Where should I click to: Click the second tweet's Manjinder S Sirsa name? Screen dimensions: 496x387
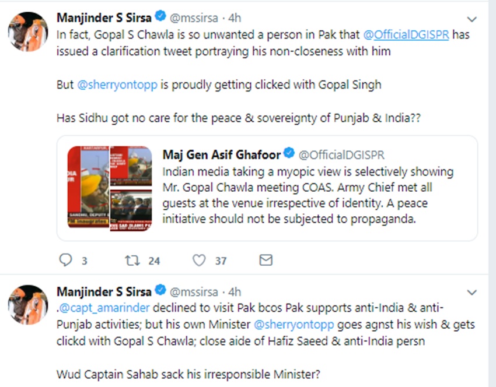coord(104,291)
